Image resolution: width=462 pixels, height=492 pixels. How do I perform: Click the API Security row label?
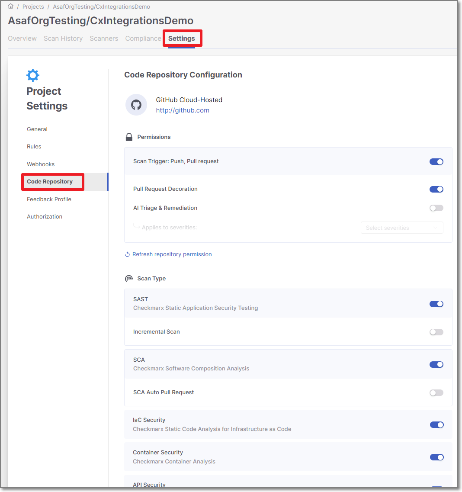click(149, 485)
